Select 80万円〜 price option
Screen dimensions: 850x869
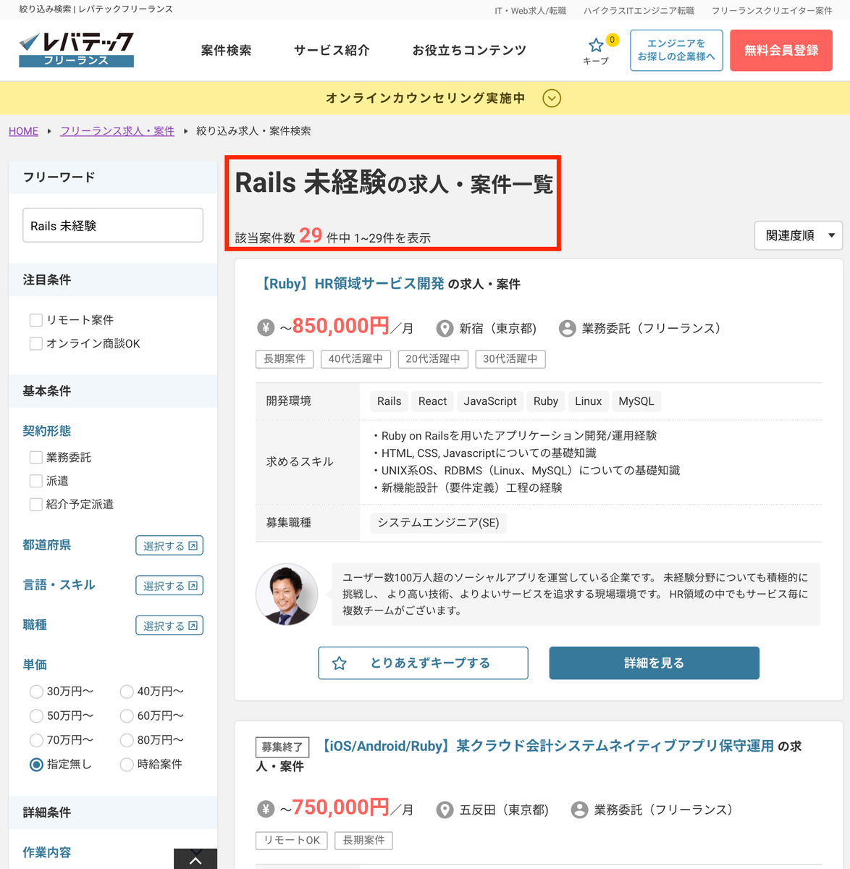pos(127,740)
